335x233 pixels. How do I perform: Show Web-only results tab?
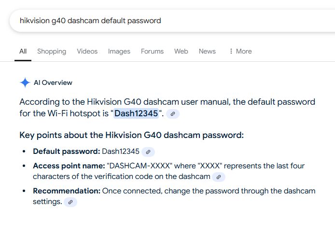pos(181,51)
